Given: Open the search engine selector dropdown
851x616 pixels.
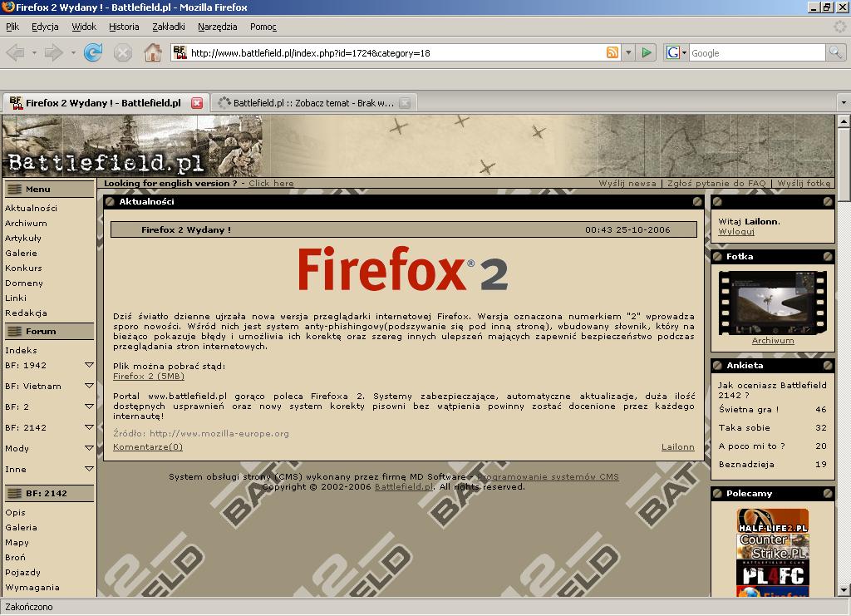Looking at the screenshot, I should click(x=676, y=53).
